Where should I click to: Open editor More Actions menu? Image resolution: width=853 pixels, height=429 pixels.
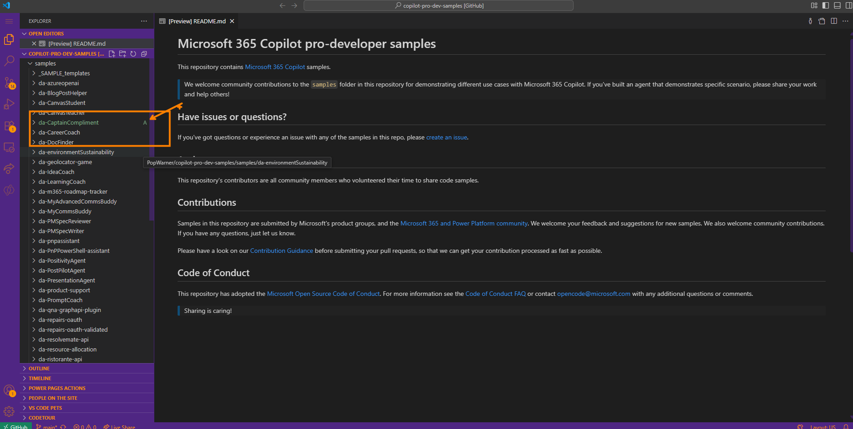pyautogui.click(x=845, y=21)
